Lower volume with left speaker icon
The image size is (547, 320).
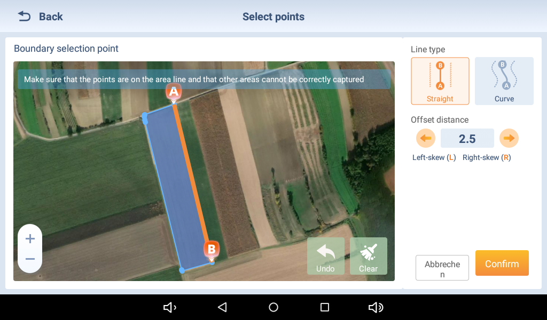tap(170, 307)
